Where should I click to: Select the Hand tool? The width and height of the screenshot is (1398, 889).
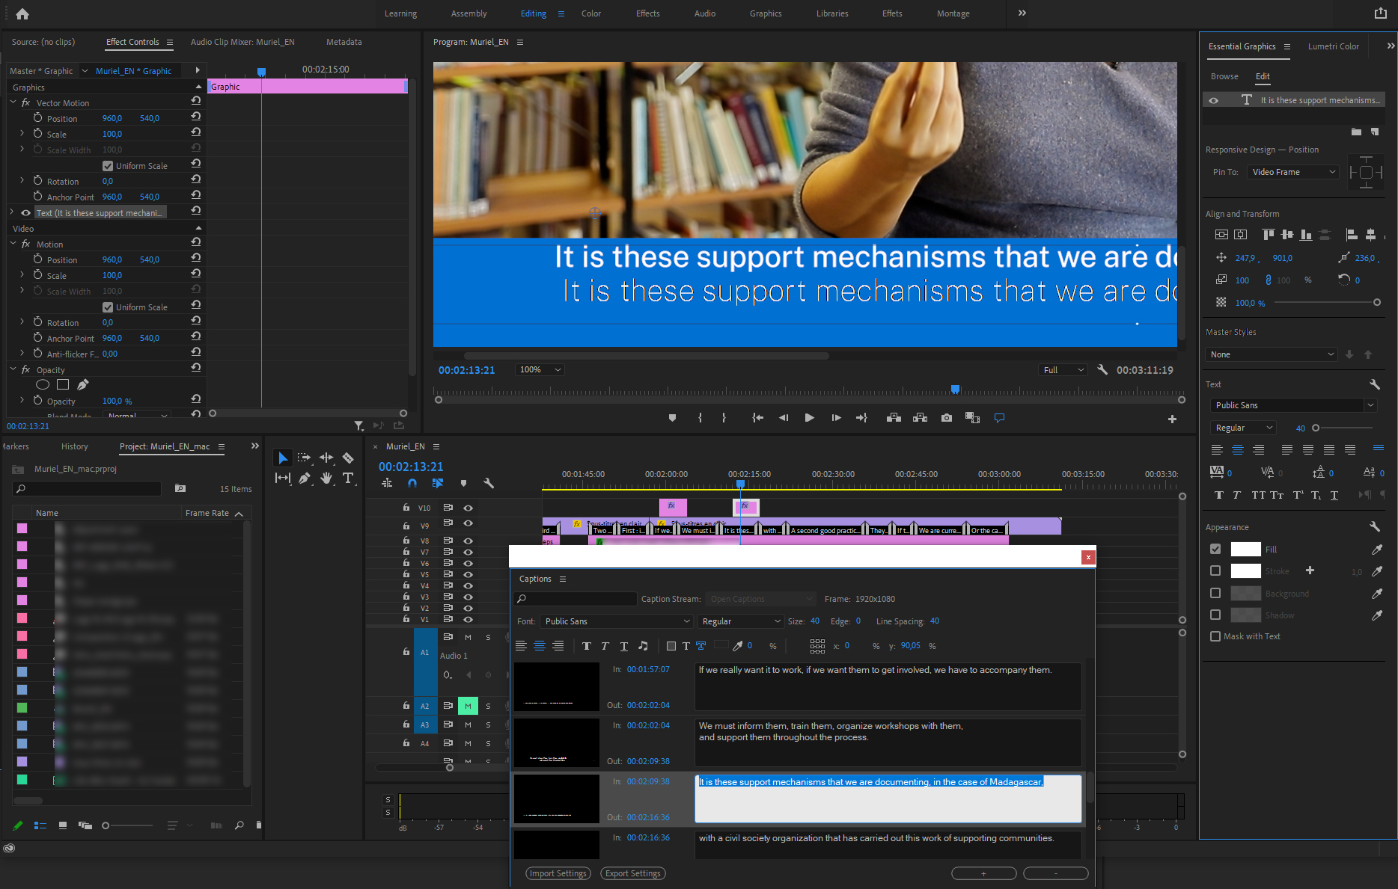pyautogui.click(x=326, y=479)
